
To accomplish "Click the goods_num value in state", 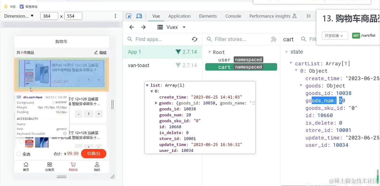I will (342, 100).
